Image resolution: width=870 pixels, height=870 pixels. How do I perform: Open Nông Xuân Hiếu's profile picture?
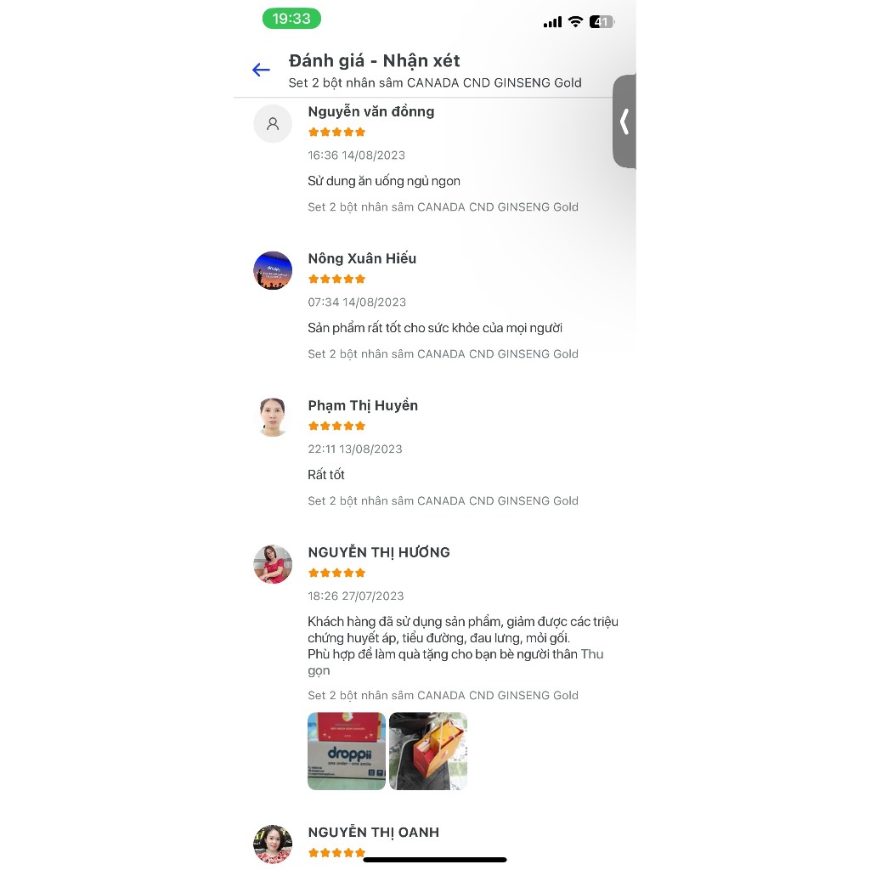pyautogui.click(x=273, y=271)
